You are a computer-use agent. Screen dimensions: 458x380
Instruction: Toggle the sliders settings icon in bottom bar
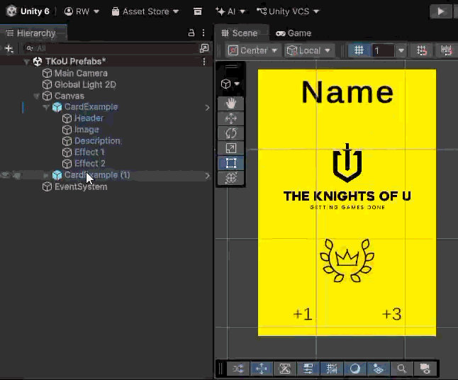(x=308, y=369)
